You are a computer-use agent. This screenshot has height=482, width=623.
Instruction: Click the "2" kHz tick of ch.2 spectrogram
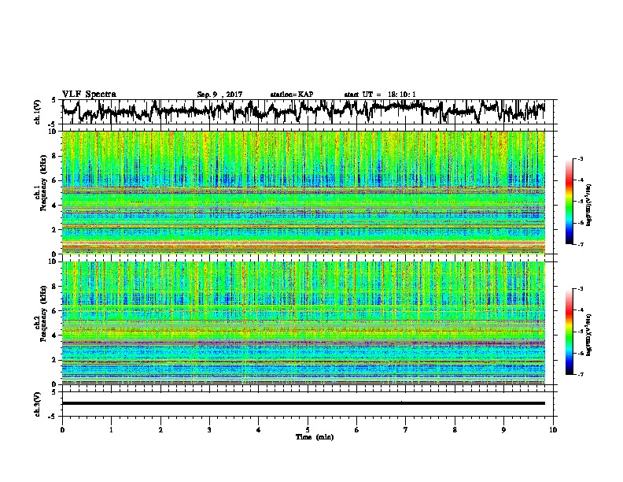(x=56, y=359)
